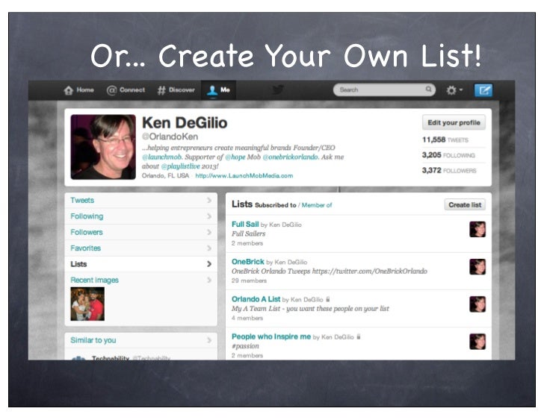
Task: Click the @playlistlive mention in bio
Action: click(181, 166)
